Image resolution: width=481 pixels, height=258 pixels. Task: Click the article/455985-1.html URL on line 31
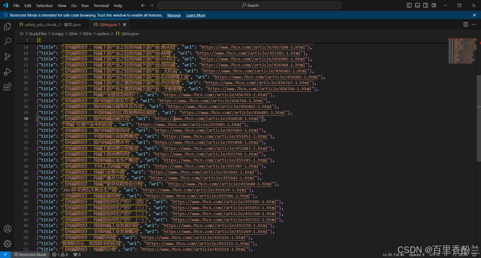pos(190,124)
